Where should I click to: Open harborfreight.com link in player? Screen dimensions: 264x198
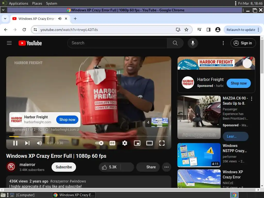[65, 130]
